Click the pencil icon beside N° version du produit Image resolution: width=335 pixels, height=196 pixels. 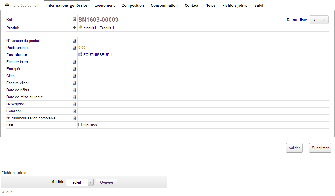tap(74, 40)
